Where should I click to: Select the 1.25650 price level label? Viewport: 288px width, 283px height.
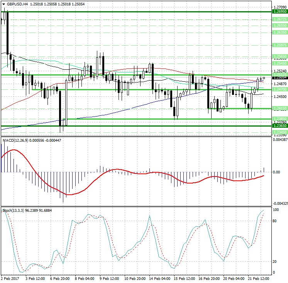point(280,57)
